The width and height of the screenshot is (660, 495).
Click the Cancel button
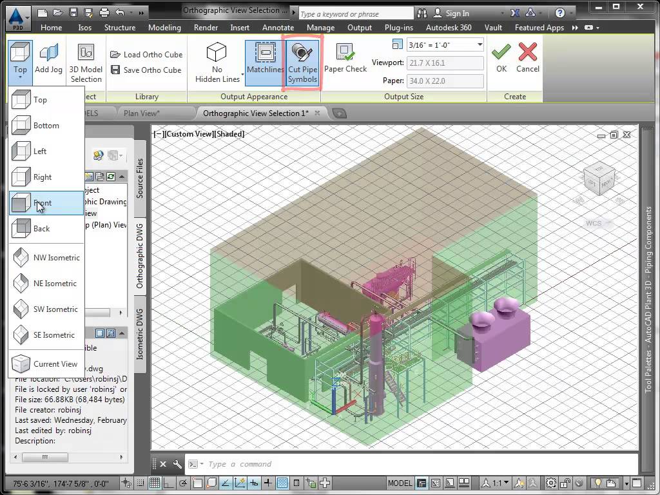point(527,57)
